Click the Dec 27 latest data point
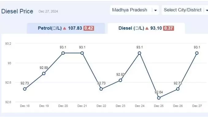 tap(197, 53)
